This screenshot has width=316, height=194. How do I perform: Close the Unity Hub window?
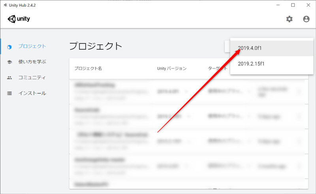tap(308, 5)
